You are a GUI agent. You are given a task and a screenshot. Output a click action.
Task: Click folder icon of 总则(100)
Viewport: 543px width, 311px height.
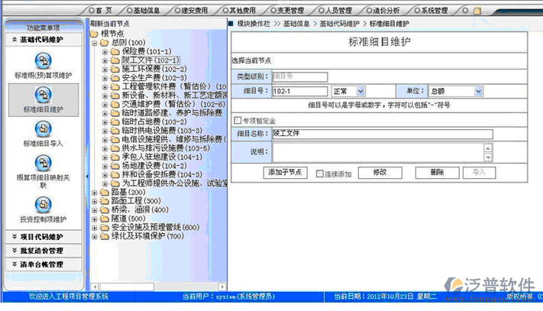(x=104, y=43)
